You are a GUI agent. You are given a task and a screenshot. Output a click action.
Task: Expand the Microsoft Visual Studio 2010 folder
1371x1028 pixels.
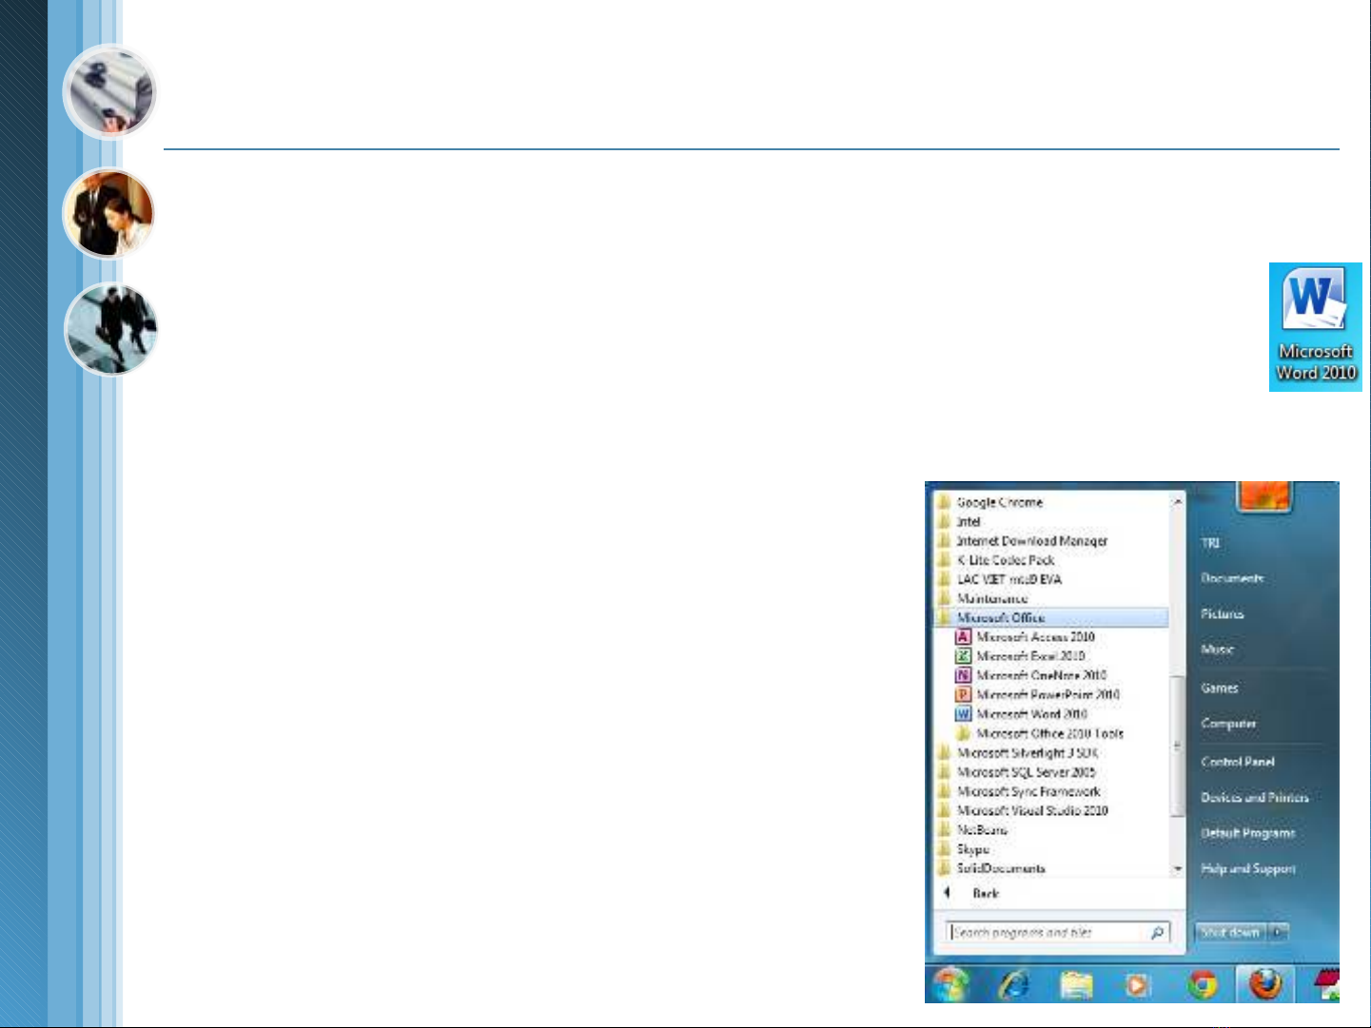click(x=1031, y=811)
